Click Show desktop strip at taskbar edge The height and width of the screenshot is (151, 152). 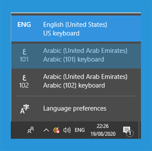[140, 130]
